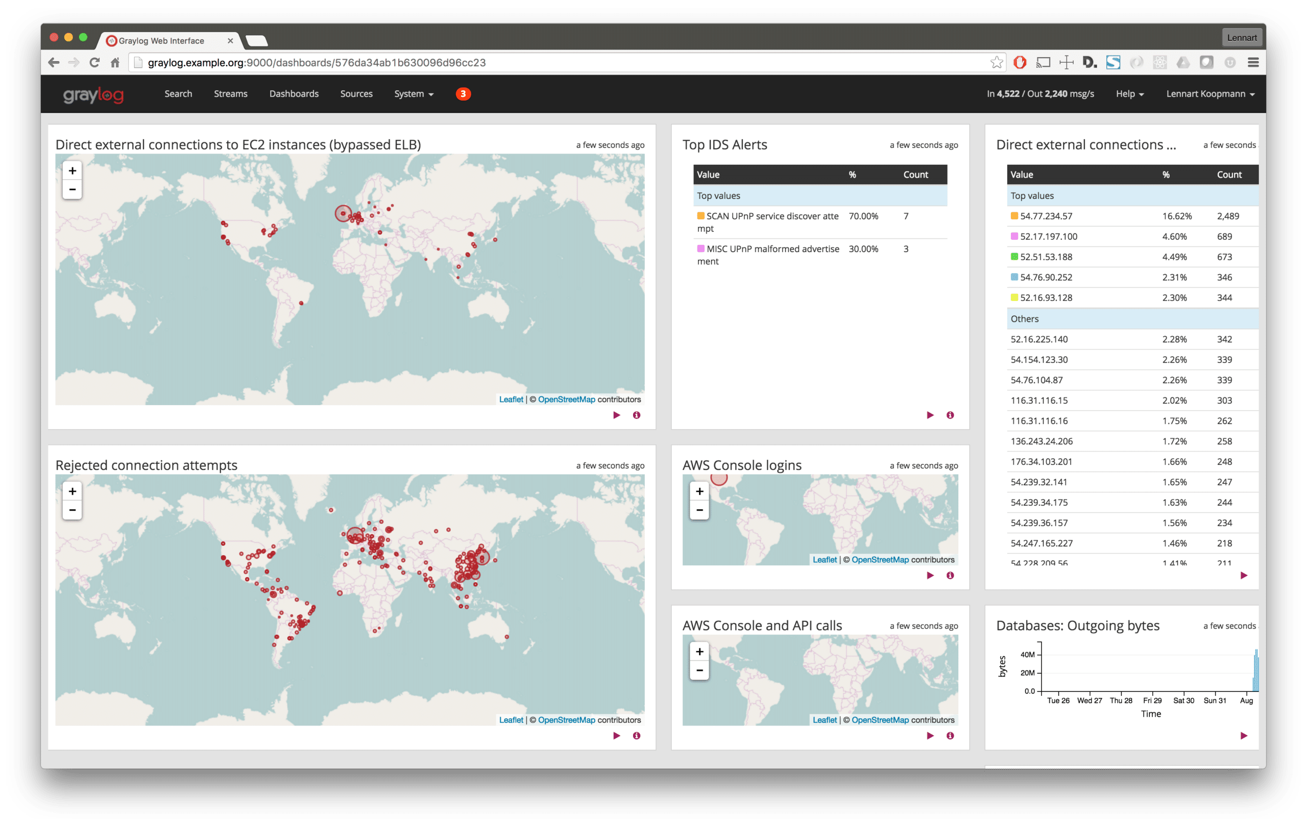Zoom out on the AWS Console logins map
Screen dimensions: 1307x827
(699, 510)
